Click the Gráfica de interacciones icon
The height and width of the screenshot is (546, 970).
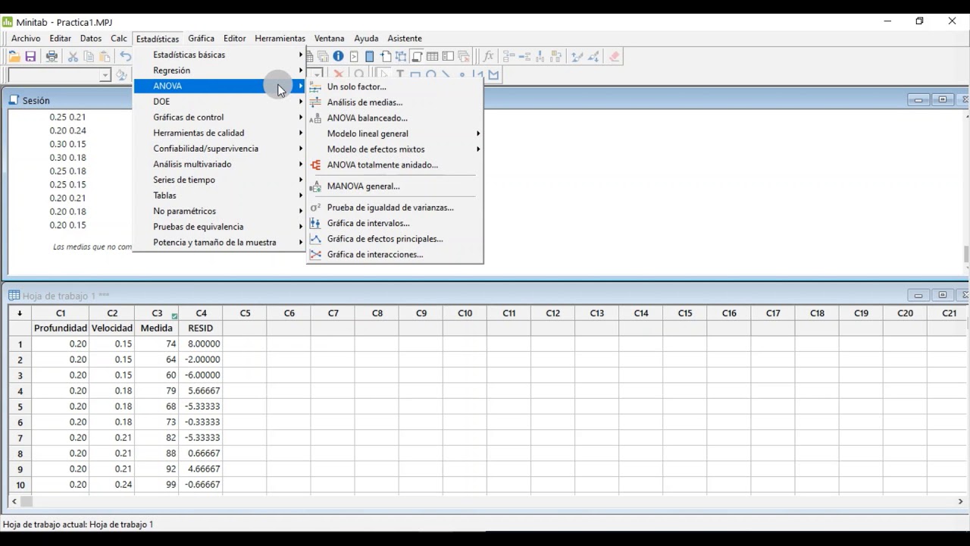coord(315,255)
